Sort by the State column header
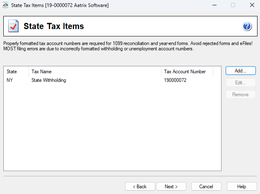 click(x=16, y=72)
